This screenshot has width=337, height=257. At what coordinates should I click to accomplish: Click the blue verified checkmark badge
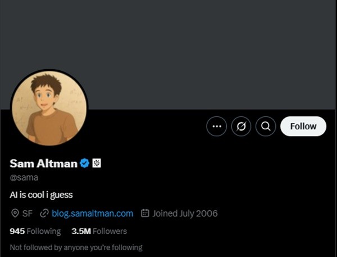pyautogui.click(x=85, y=164)
